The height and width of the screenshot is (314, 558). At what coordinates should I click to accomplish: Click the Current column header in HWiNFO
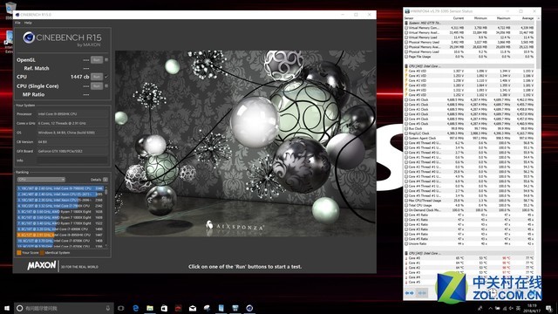(x=459, y=18)
